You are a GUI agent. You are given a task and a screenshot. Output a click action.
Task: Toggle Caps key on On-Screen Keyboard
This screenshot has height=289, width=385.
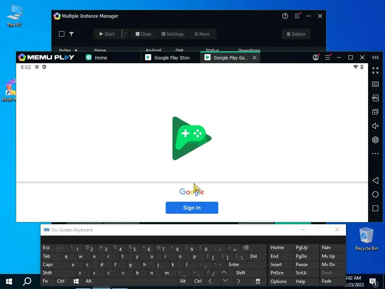pos(55,265)
